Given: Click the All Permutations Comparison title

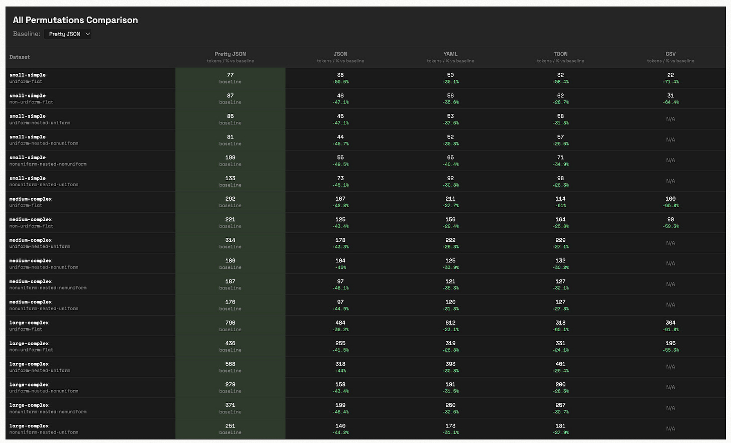Looking at the screenshot, I should coord(75,20).
